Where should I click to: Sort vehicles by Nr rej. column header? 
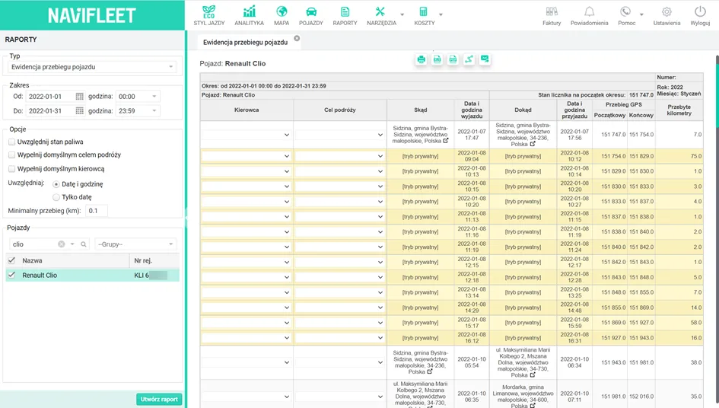[154, 260]
